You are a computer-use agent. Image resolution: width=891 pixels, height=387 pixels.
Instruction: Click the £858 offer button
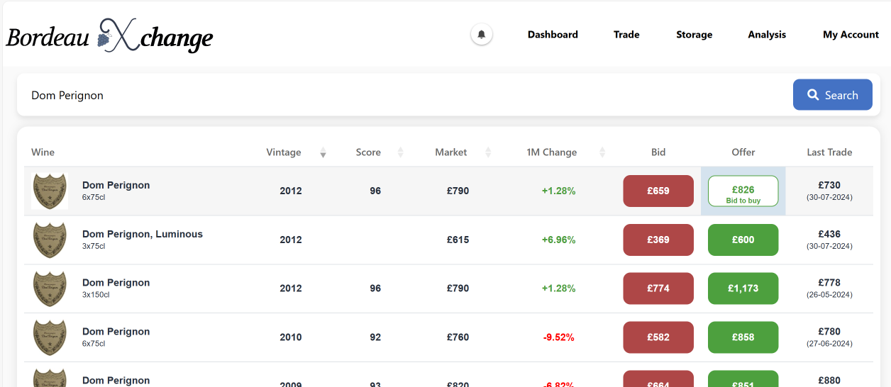[743, 337]
